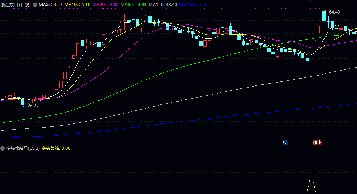357x194 pixels.
Task: Select the MA60: 54.04 label
Action: point(133,4)
